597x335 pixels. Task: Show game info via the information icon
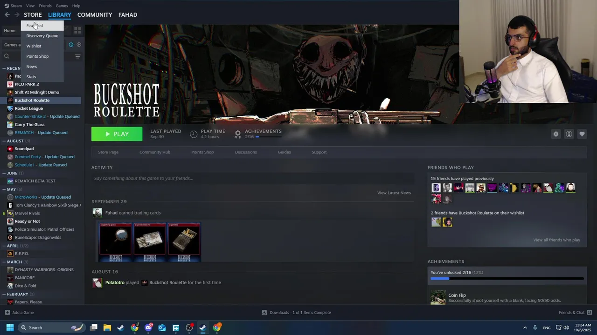point(569,134)
